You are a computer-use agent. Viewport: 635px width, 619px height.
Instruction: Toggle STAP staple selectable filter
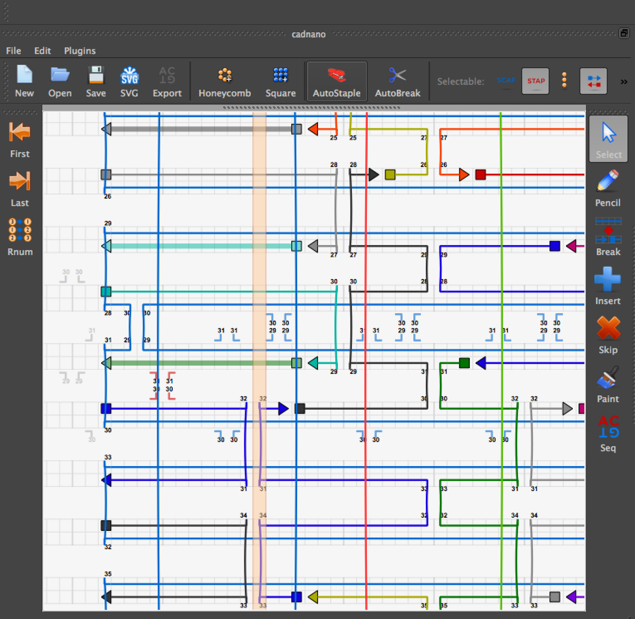(x=536, y=81)
